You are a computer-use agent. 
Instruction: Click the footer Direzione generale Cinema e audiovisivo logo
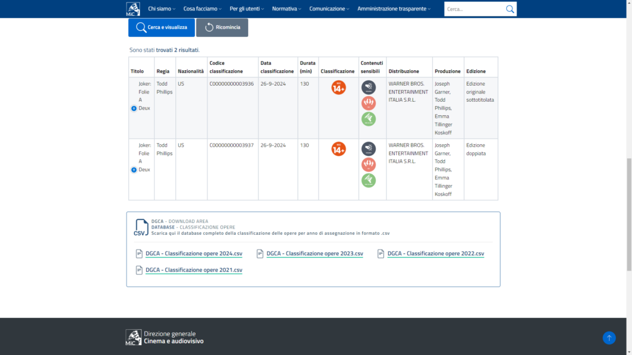point(164,337)
